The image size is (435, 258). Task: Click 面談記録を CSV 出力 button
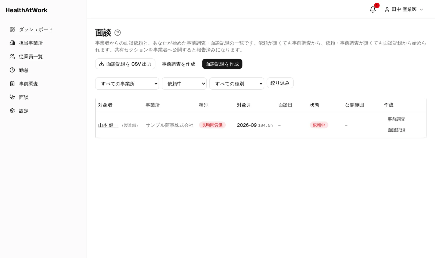pyautogui.click(x=125, y=64)
